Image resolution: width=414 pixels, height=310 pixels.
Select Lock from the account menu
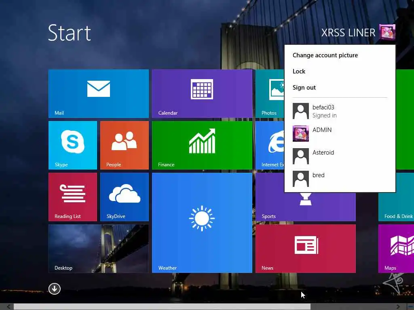point(299,71)
